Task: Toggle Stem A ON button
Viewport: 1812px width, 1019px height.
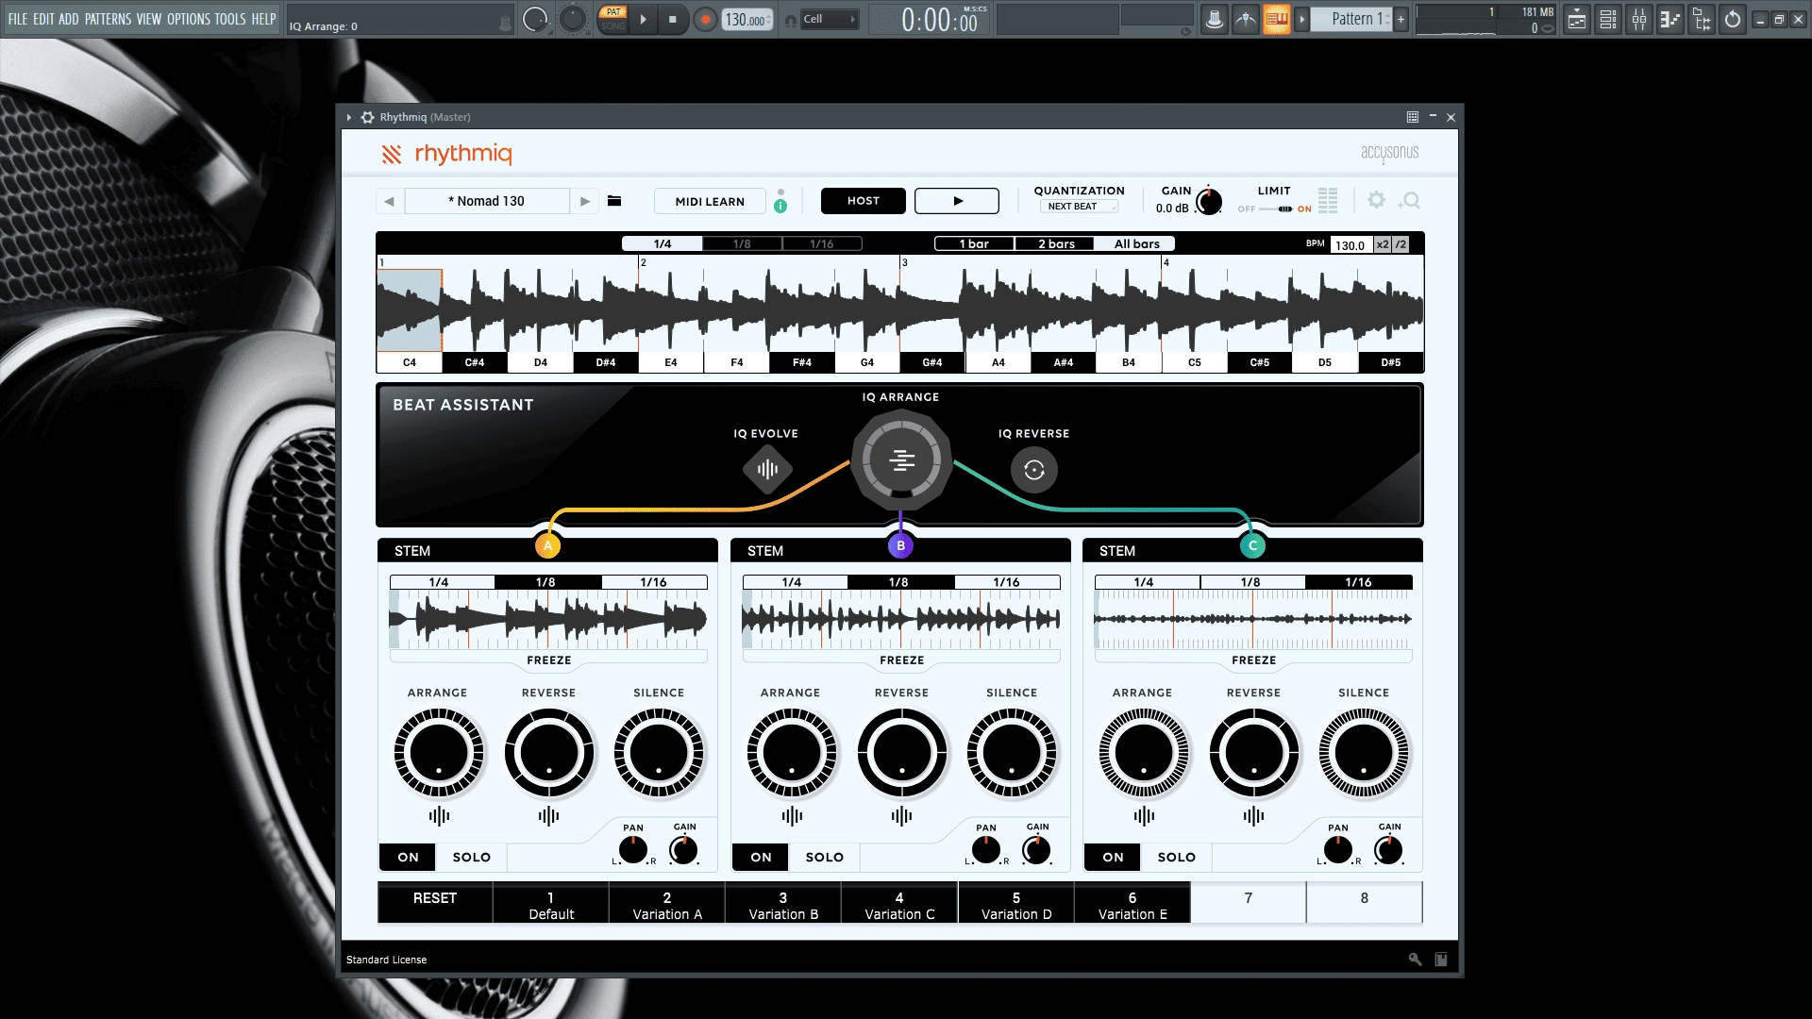Action: point(408,857)
